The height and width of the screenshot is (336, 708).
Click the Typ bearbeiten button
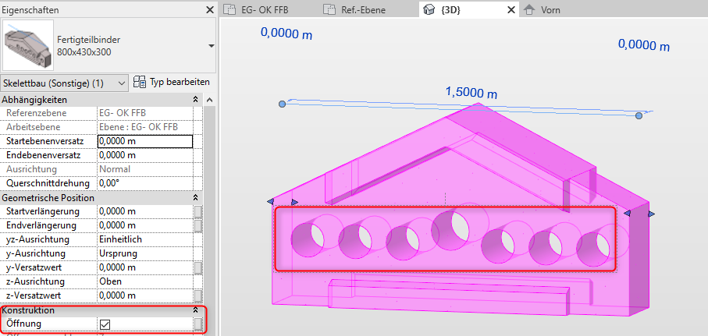click(x=171, y=82)
